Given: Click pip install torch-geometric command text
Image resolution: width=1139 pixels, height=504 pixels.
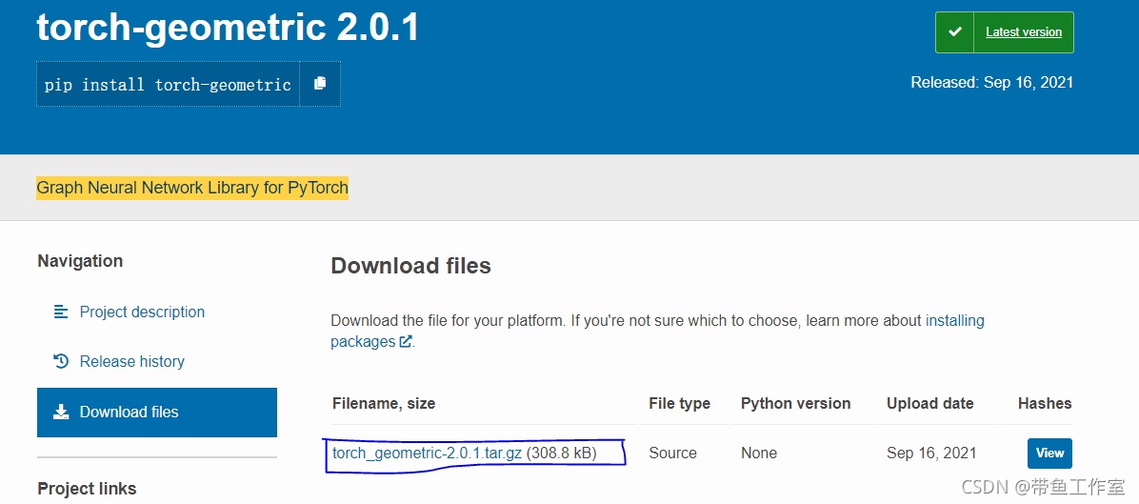Looking at the screenshot, I should 168,85.
